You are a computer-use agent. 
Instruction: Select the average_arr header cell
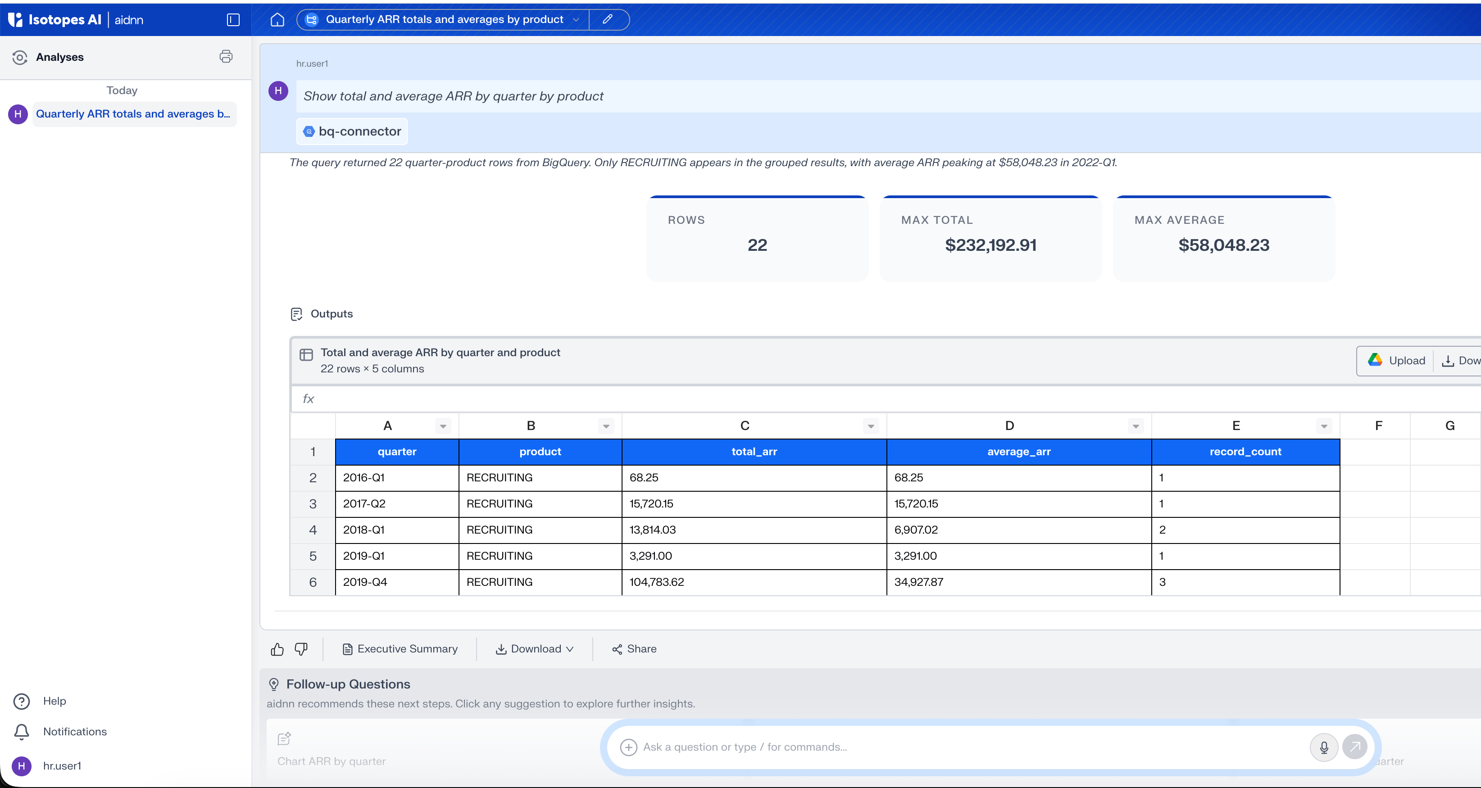coord(1019,452)
